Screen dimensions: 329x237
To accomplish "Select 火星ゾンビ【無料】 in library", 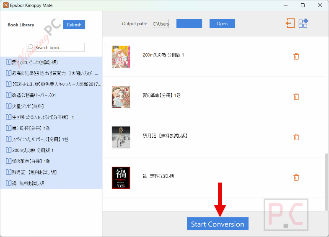I will click(x=51, y=106).
